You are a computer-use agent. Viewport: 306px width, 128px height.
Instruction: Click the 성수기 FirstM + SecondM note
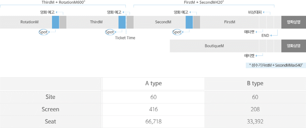276,65
